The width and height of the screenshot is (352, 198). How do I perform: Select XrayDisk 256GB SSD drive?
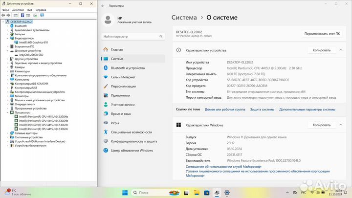click(x=31, y=55)
